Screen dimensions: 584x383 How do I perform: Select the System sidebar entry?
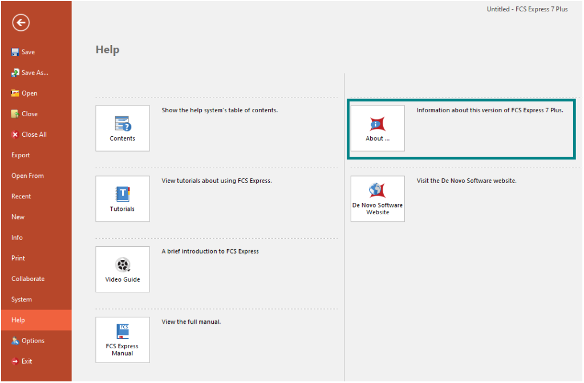(21, 299)
